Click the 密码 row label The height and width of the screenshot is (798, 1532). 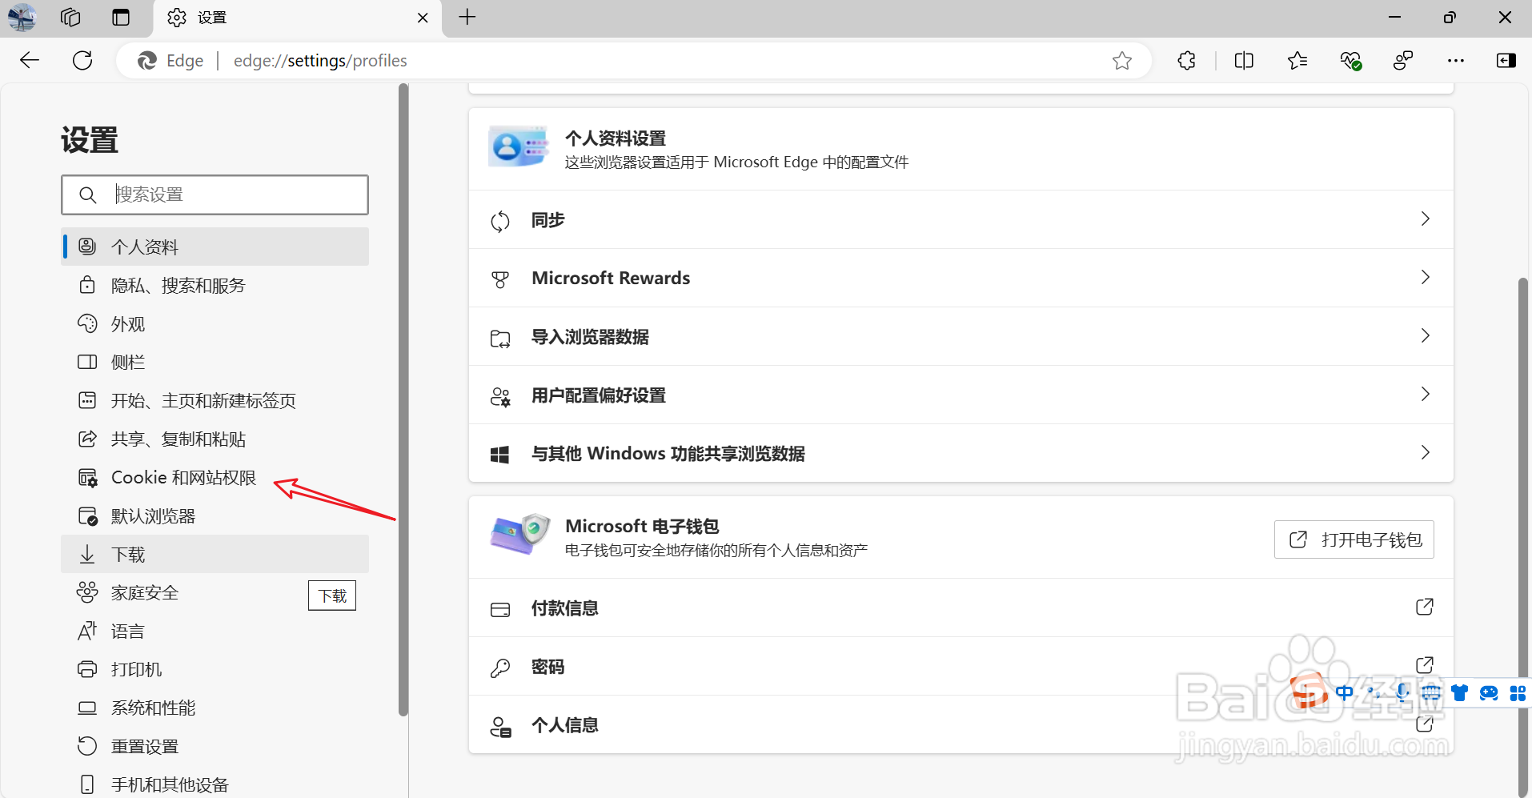click(548, 667)
